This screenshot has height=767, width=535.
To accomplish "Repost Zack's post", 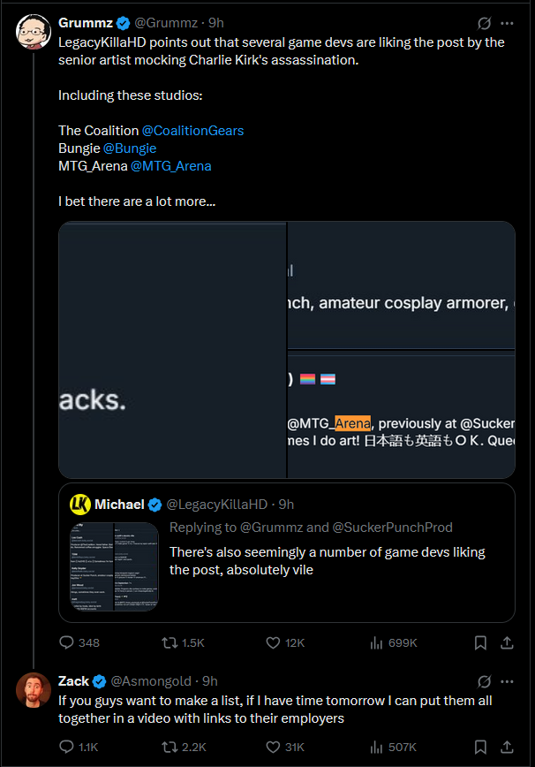I will point(169,747).
